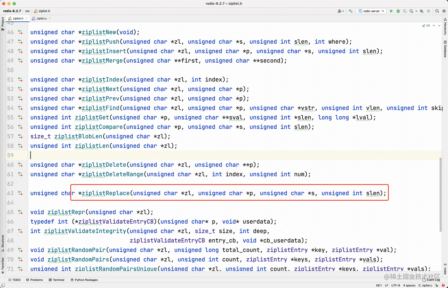448x288 pixels.
Task: Click the src breadcrumb folder
Action: (27, 11)
